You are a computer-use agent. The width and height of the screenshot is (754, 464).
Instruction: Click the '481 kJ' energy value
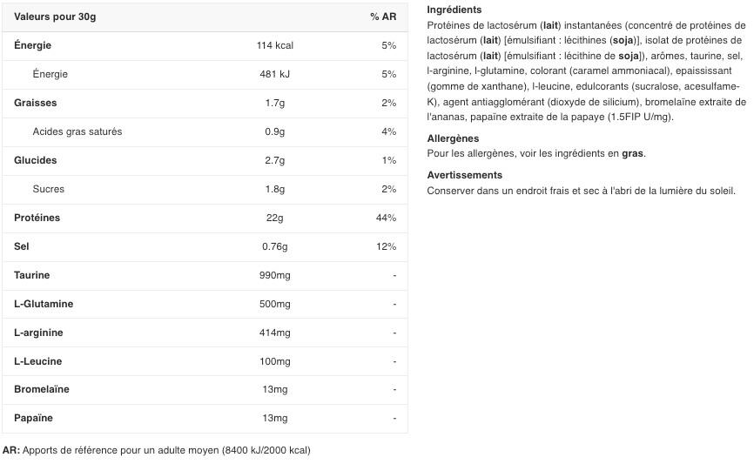(x=275, y=74)
